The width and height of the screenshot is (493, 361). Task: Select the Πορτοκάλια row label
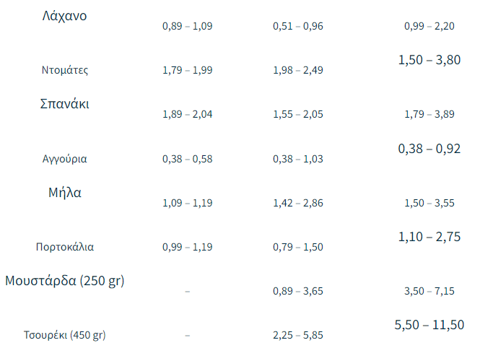click(65, 247)
